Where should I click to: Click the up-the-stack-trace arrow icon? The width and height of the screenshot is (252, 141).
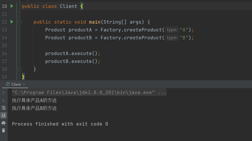pos(3,93)
